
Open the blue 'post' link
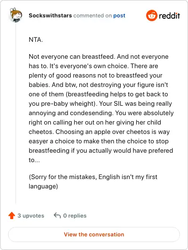(x=119, y=16)
